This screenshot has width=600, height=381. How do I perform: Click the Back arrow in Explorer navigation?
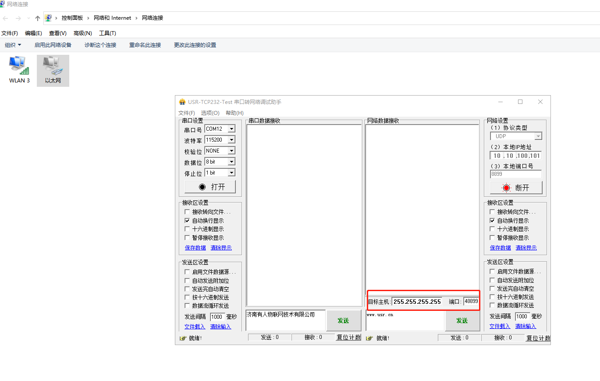click(x=6, y=18)
